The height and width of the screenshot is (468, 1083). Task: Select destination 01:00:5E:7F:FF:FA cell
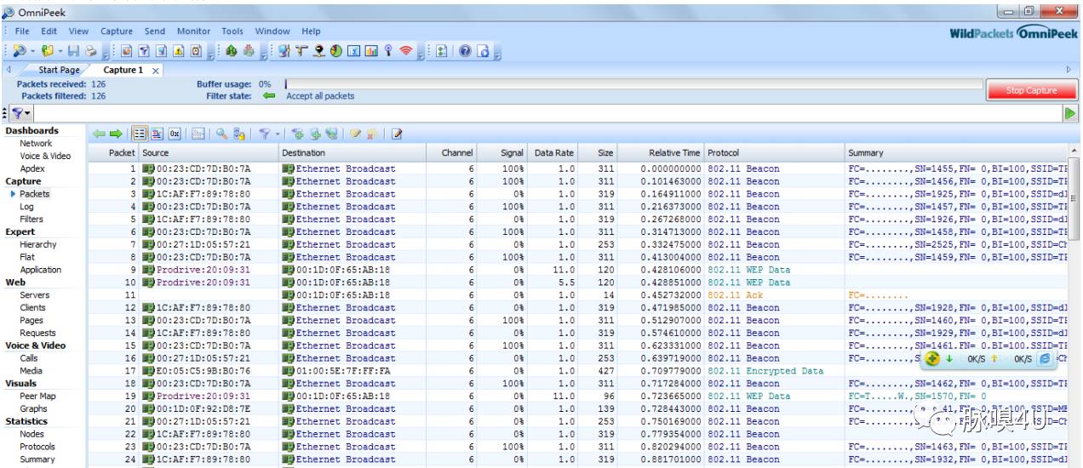[x=335, y=371]
